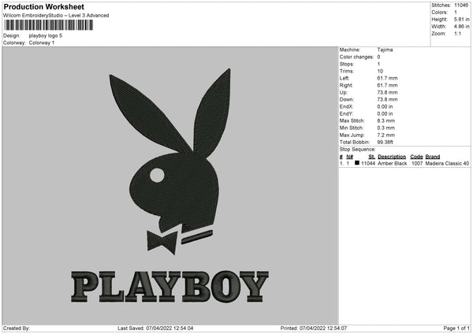Click the embroidered PLAYBOY lettering

(x=169, y=287)
